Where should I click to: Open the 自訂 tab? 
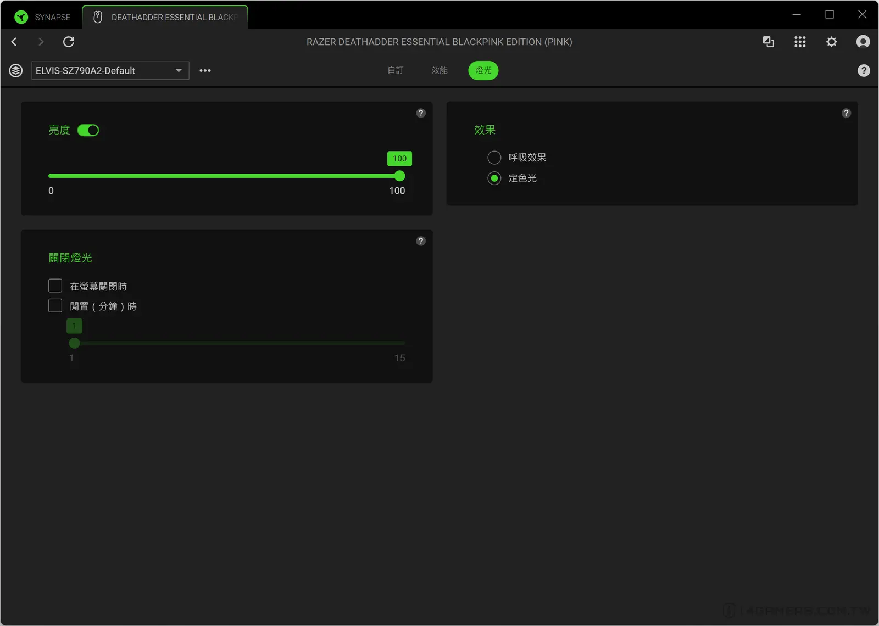[396, 70]
